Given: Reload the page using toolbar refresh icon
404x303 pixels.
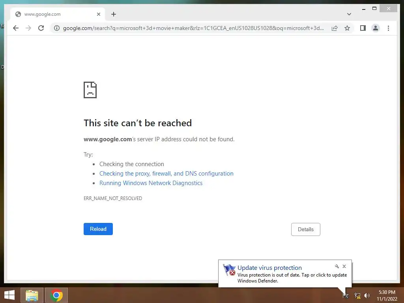Looking at the screenshot, I should [x=41, y=28].
